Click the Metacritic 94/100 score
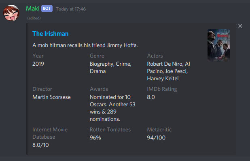Image resolution: width=250 pixels, height=161 pixels. coord(156,137)
